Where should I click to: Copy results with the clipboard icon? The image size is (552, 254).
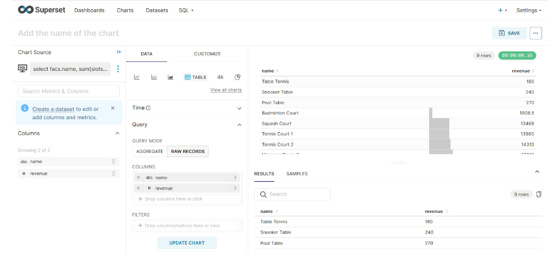(x=538, y=194)
